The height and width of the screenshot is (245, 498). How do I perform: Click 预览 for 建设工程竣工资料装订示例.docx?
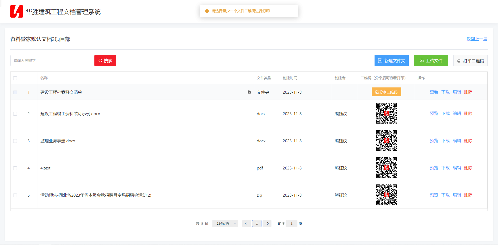point(434,113)
